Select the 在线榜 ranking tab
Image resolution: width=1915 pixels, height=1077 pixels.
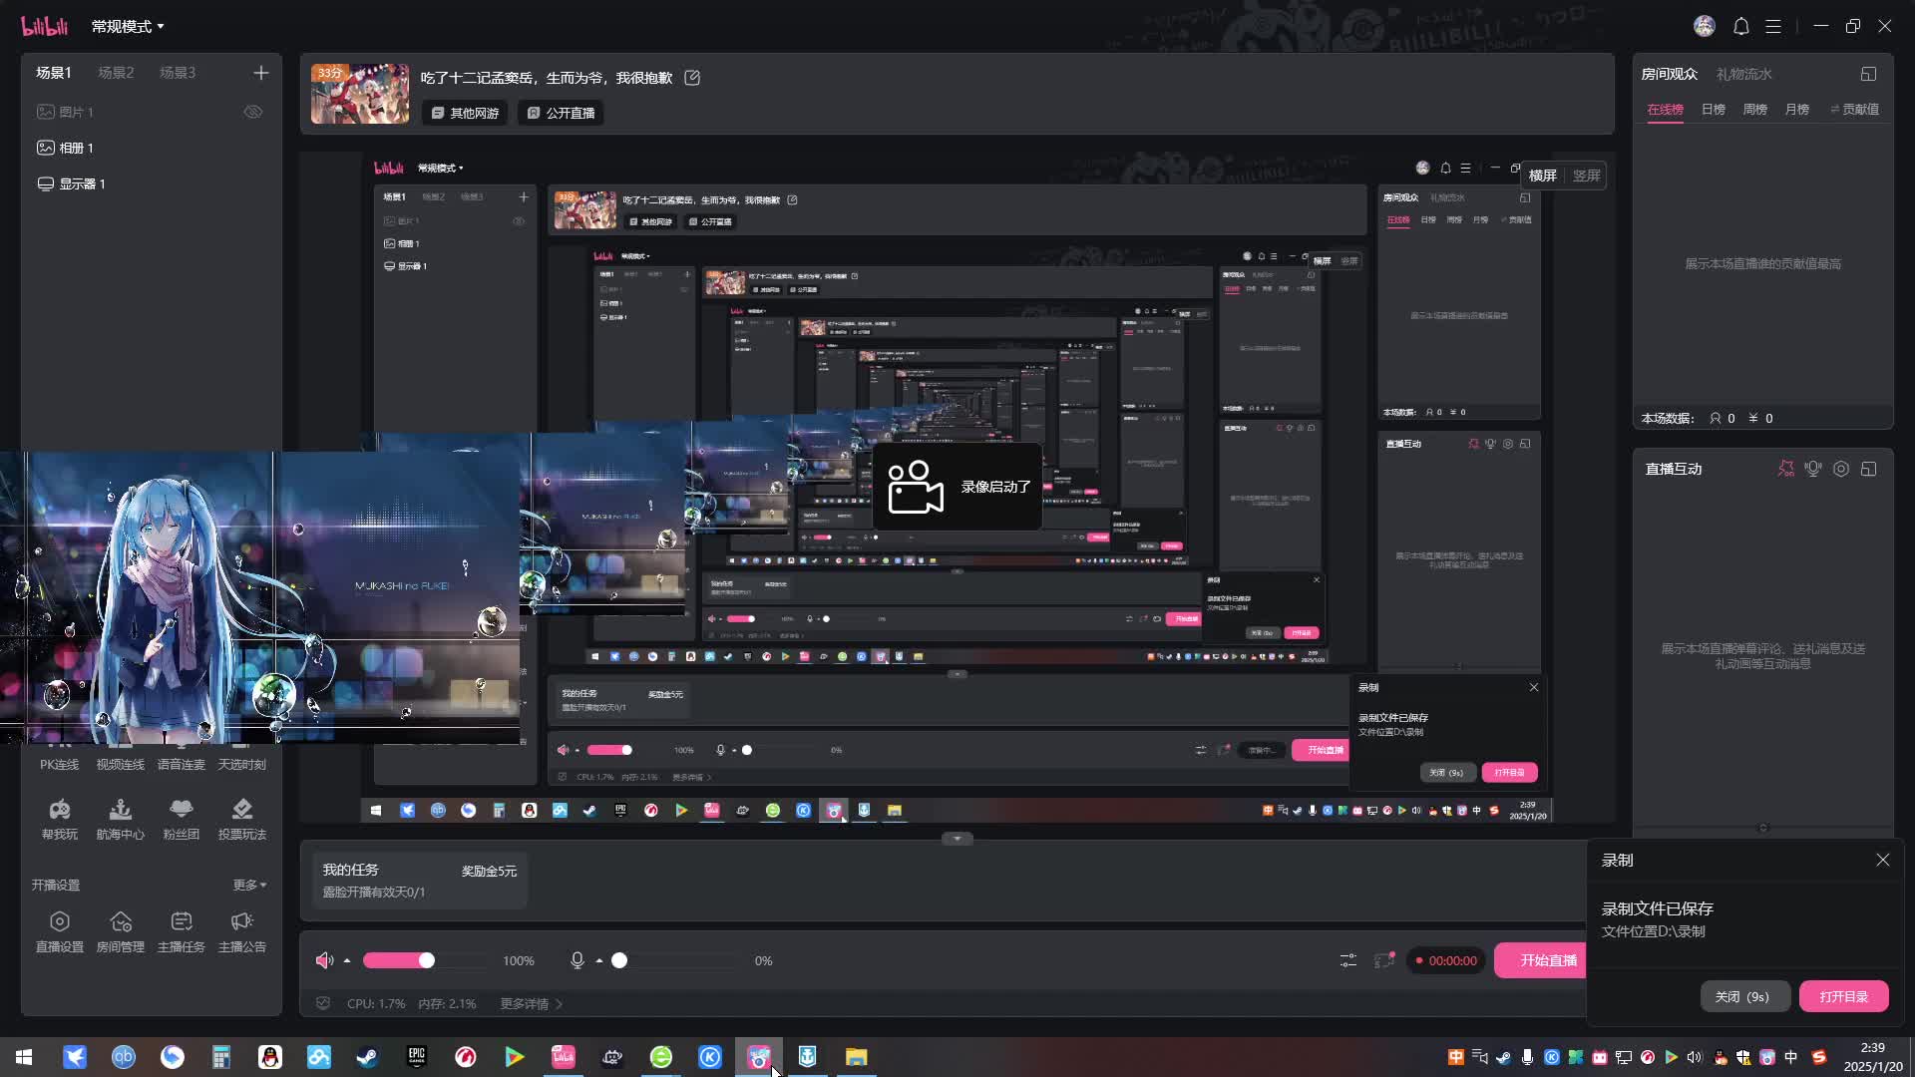point(1665,109)
